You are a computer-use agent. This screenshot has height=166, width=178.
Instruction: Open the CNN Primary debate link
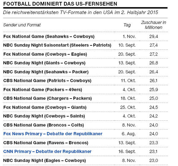[47, 152]
